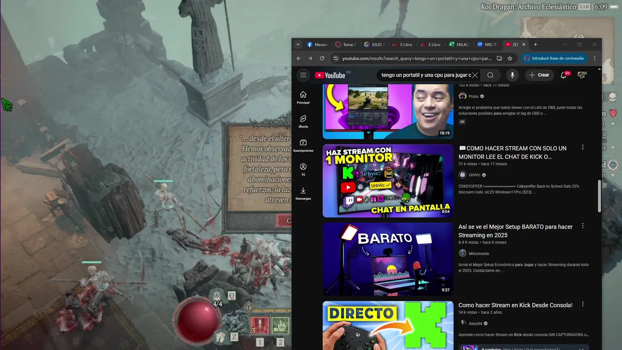This screenshot has width=622, height=350.
Task: Use the health potion in game
Action: click(x=217, y=296)
